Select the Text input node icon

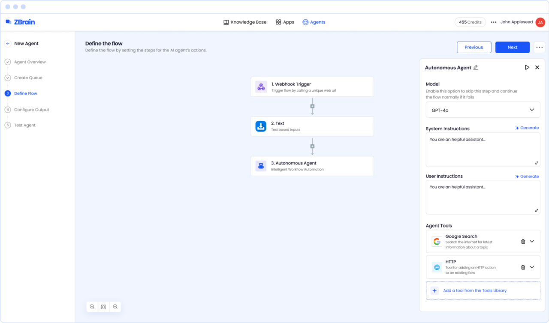[x=261, y=126]
